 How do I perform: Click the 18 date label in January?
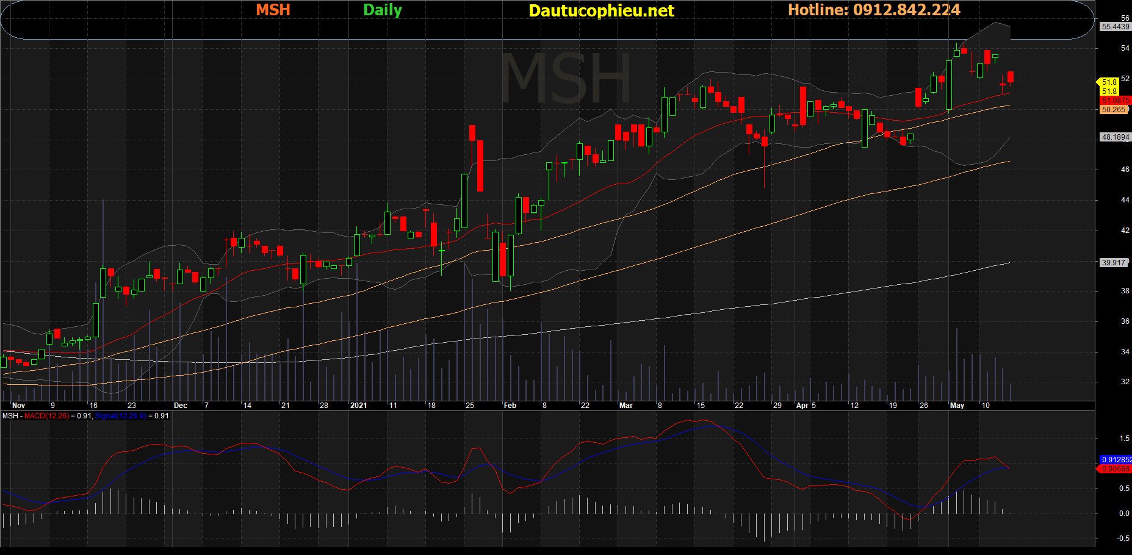431,406
